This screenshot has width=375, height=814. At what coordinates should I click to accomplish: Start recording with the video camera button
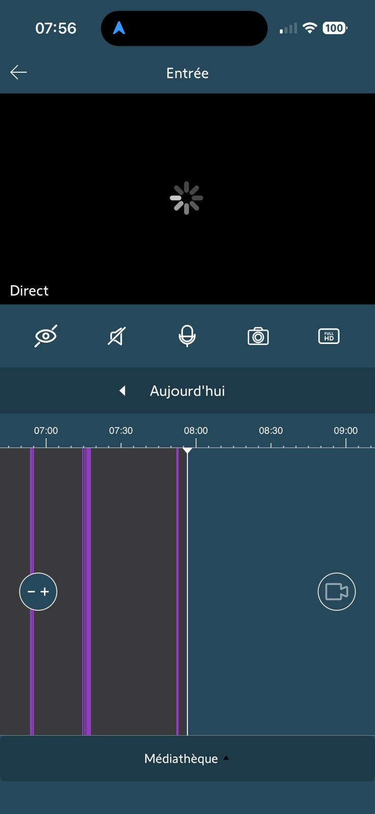[336, 592]
